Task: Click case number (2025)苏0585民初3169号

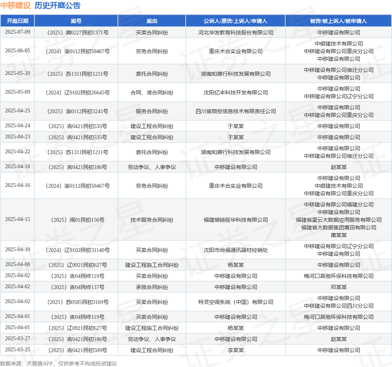Action: [x=78, y=302]
